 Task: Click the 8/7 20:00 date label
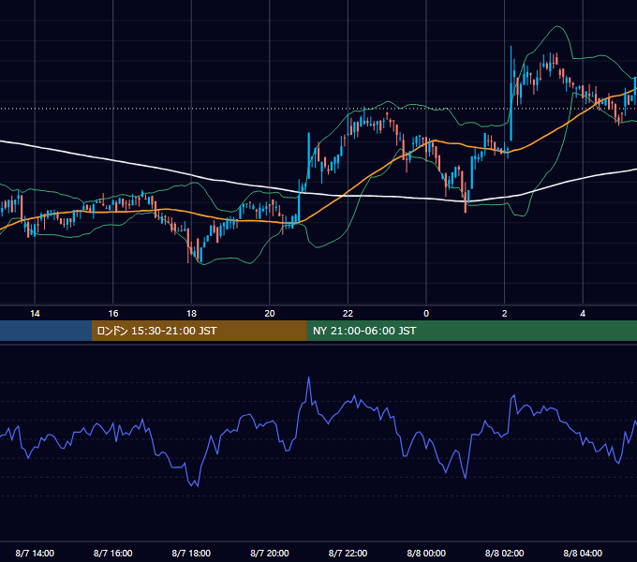click(x=270, y=553)
